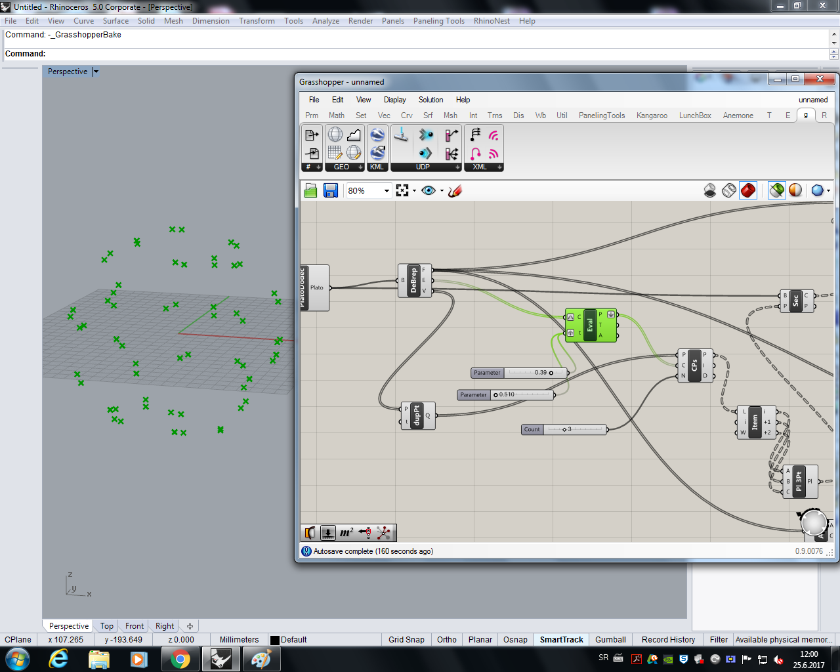The height and width of the screenshot is (672, 840).
Task: Click the alignment widget icon with red marker
Action: tap(365, 533)
